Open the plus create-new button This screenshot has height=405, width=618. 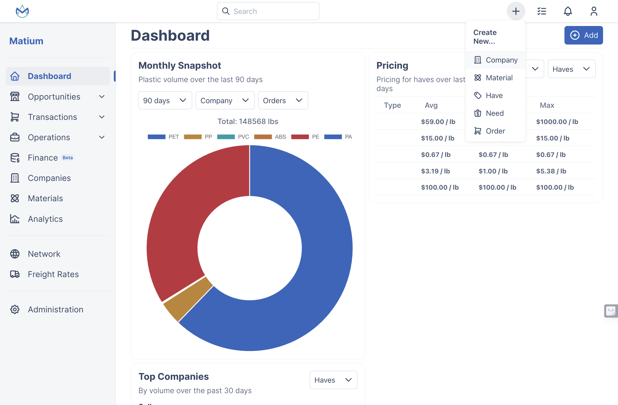coord(516,11)
